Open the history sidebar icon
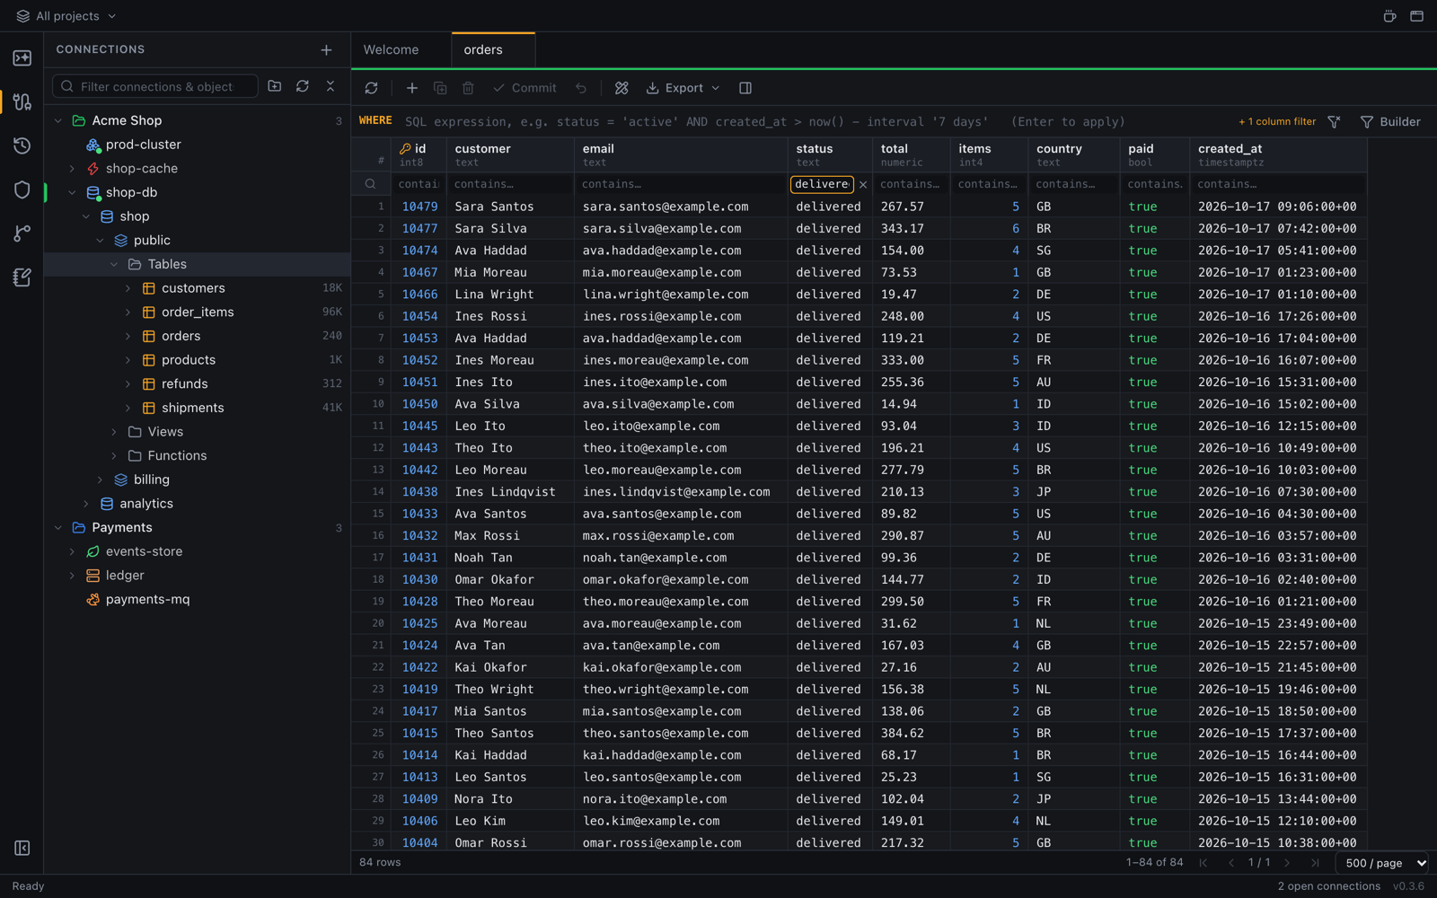The image size is (1437, 898). pos(22,145)
